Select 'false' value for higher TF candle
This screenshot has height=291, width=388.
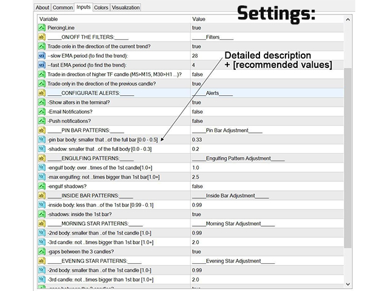tap(197, 74)
